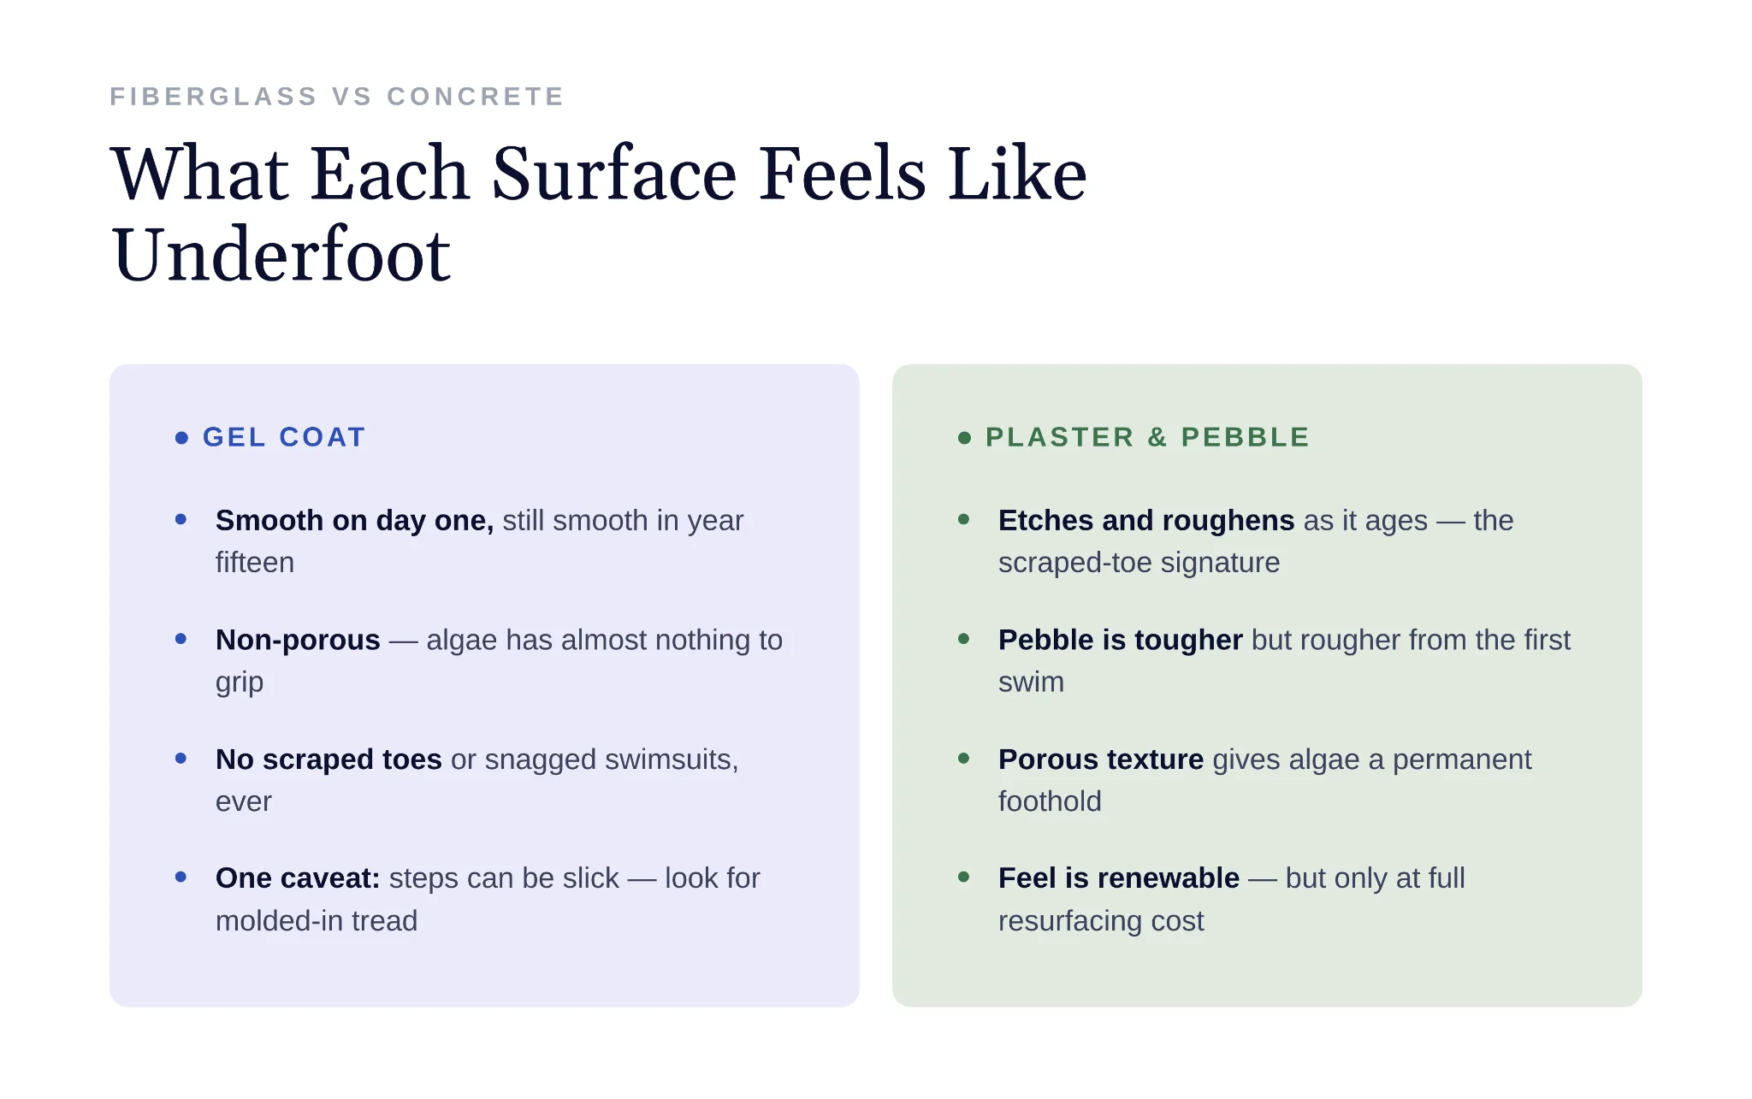Screen dimensions: 1752x1099
Task: Click the bold text Pebble is tougher
Action: (1120, 640)
